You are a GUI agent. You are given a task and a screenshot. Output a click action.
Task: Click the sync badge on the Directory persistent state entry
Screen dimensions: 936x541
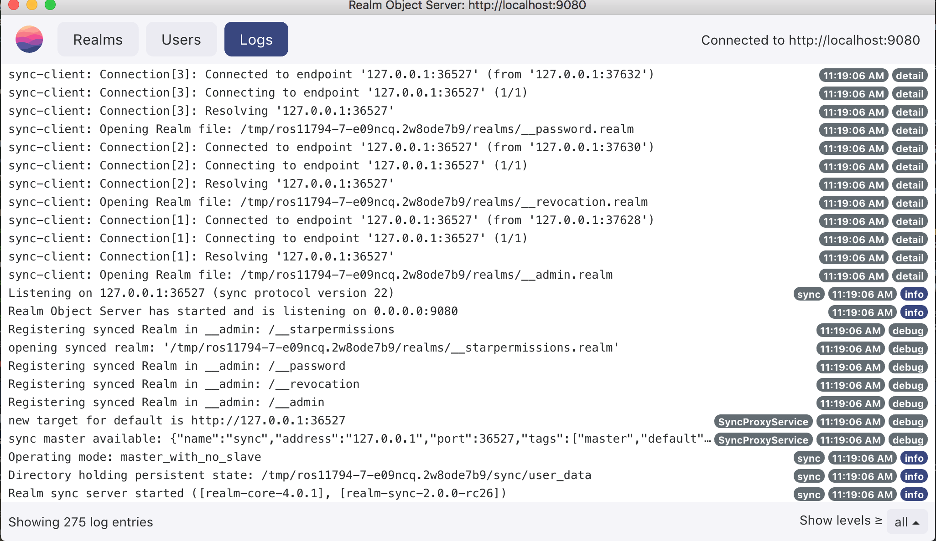(808, 476)
